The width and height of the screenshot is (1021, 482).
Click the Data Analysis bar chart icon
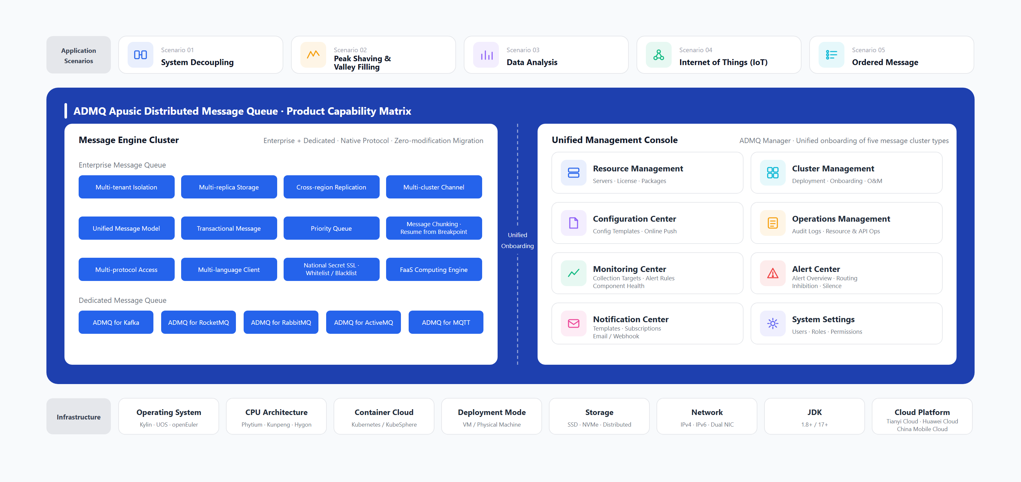(486, 55)
